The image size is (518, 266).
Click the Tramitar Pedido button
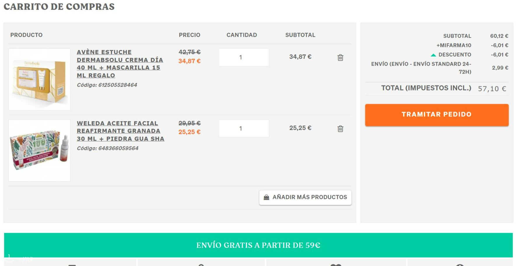click(x=437, y=115)
